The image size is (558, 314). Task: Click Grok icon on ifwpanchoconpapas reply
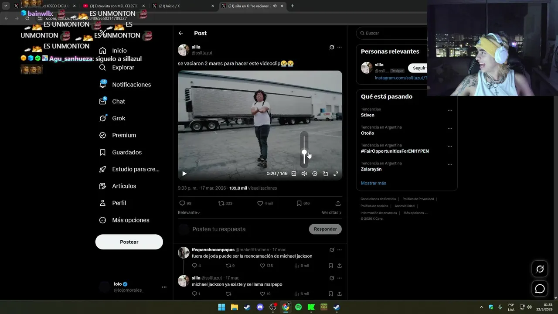pos(332,250)
